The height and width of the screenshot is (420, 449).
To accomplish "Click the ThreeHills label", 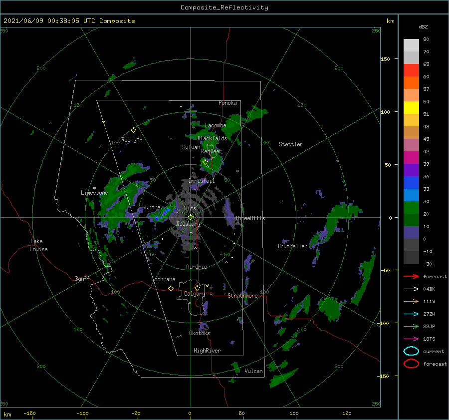I will click(250, 218).
